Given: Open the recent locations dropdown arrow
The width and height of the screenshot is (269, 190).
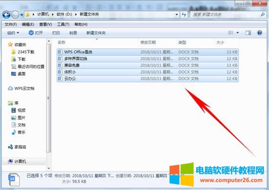Looking at the screenshot, I should (x=21, y=15).
